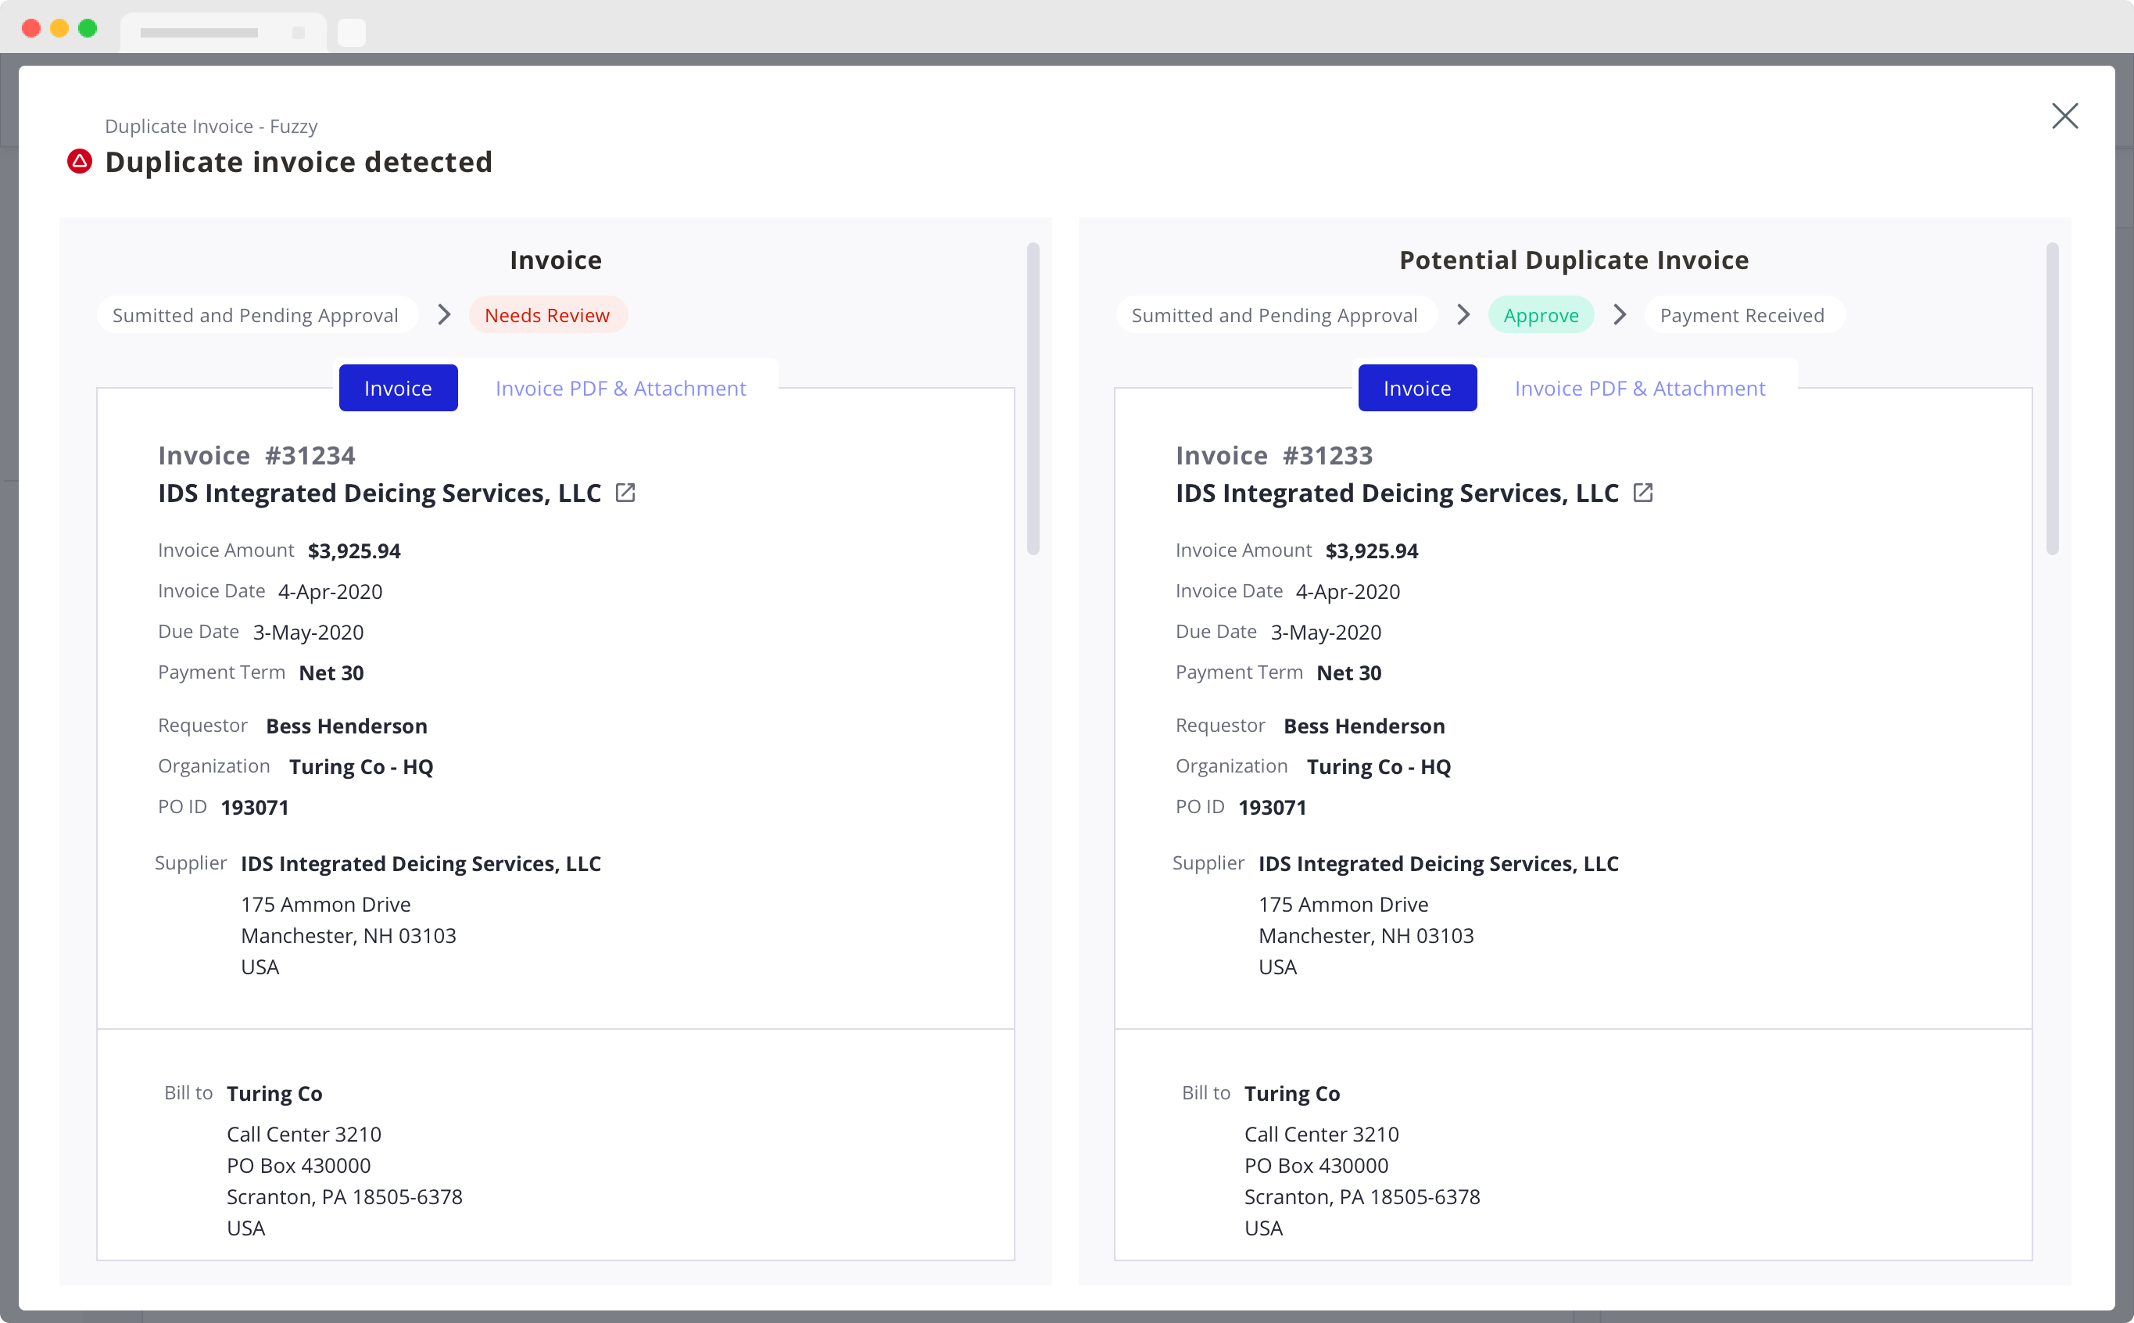2134x1323 pixels.
Task: Click left Invoice Date 4-Apr-2020
Action: 330,591
